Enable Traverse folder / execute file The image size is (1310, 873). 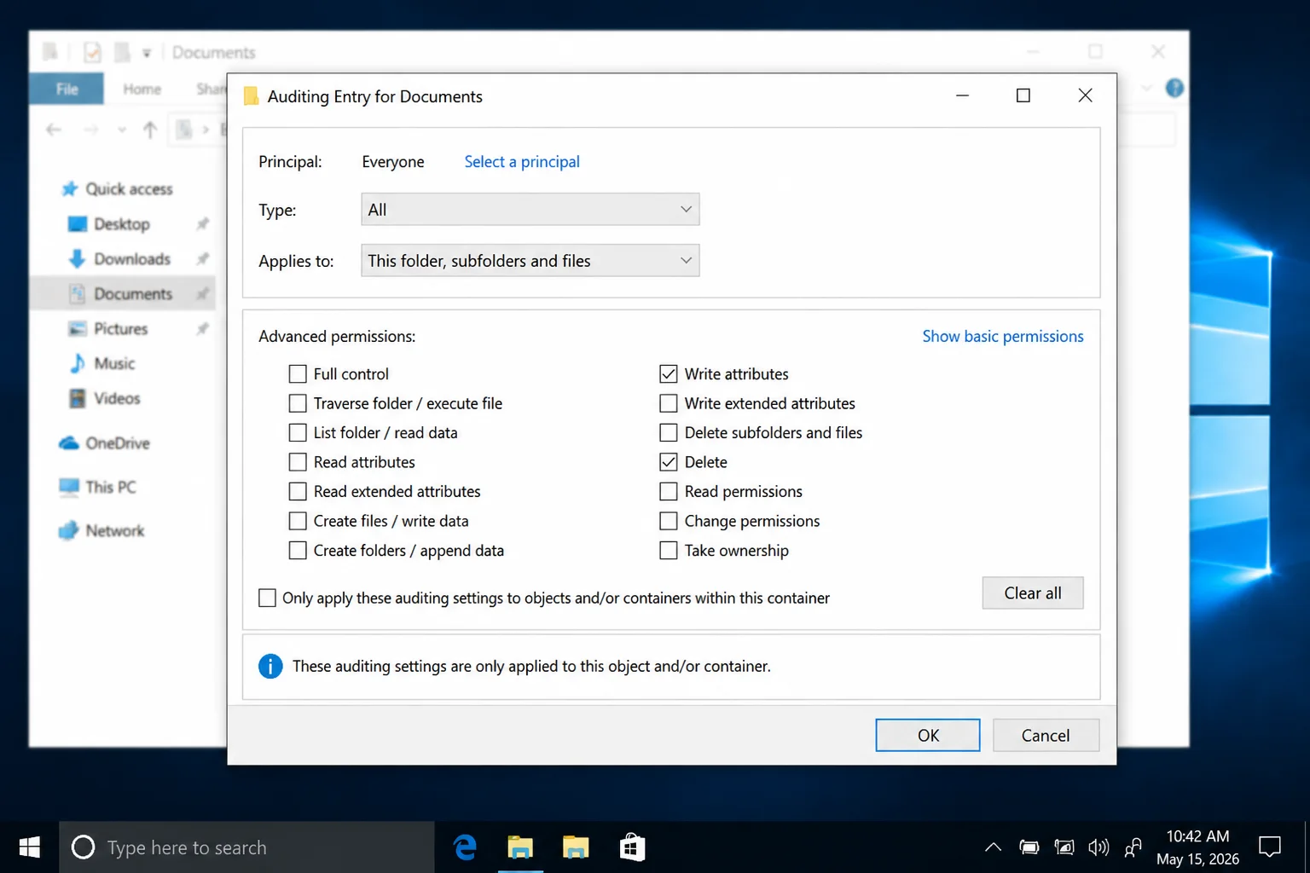coord(298,403)
